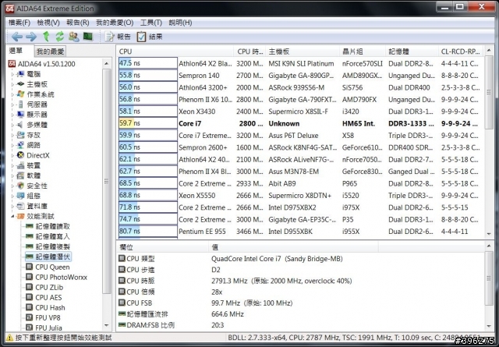This screenshot has height=347, width=499.
Task: Click the 晶片組 column header
Action: 362,51
